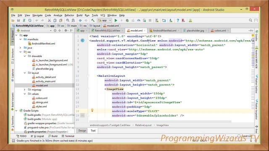This screenshot has width=269, height=151.
Task: Open the app run configuration dropdown
Action: coord(105,21)
